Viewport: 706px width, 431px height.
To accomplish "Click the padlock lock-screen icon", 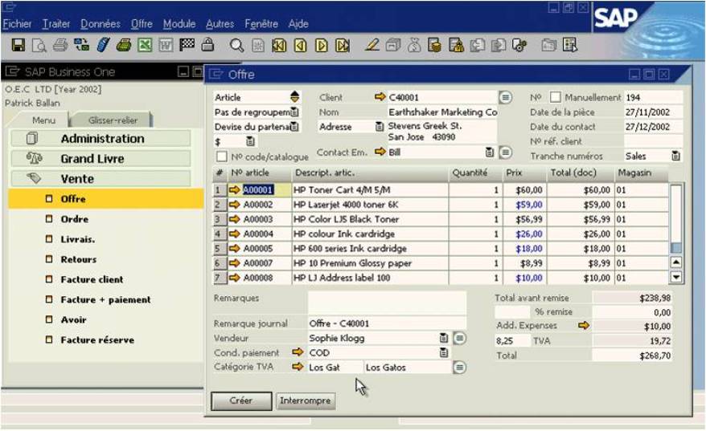I will pos(207,44).
